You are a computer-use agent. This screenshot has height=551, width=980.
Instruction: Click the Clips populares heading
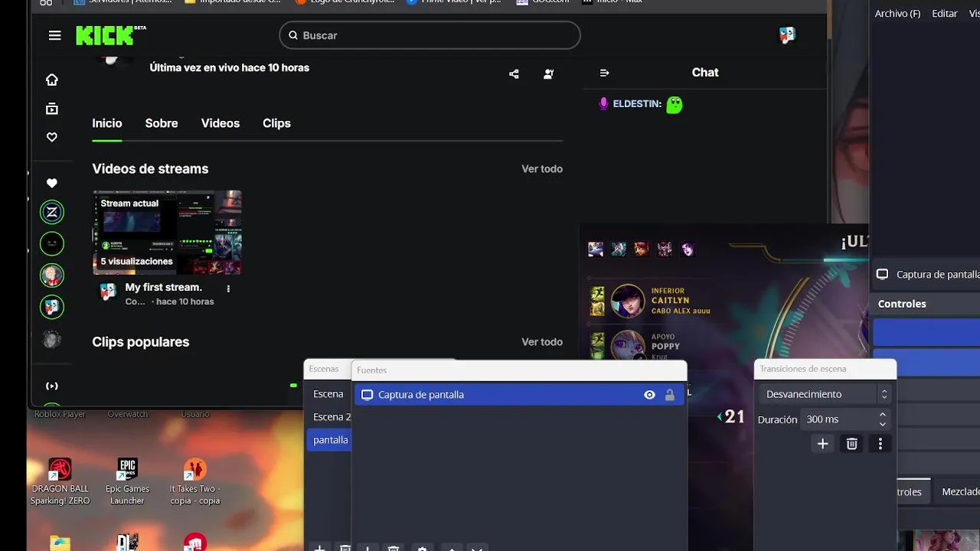click(141, 342)
